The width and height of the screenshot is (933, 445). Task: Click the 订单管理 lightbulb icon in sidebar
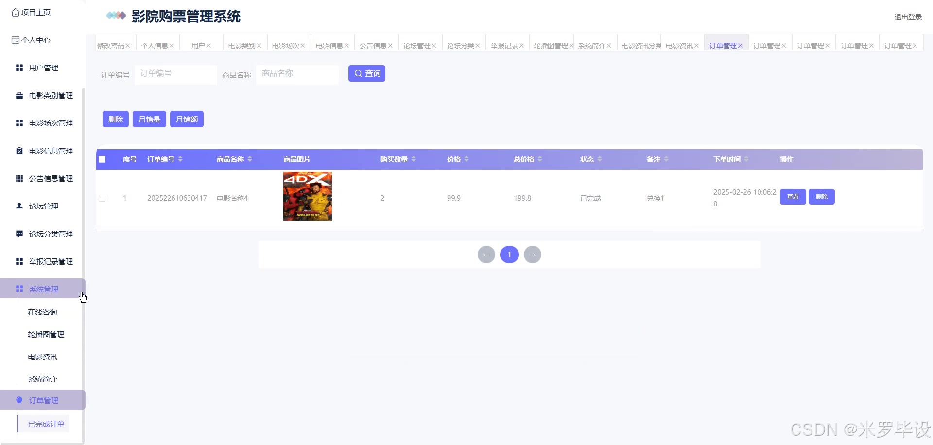(x=19, y=400)
